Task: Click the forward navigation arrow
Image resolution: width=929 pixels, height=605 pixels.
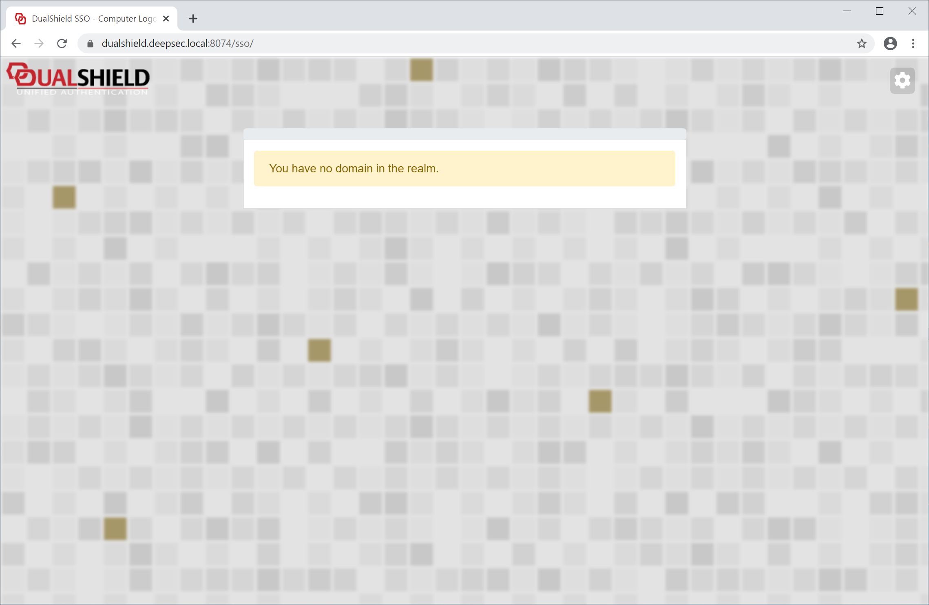Action: [39, 44]
